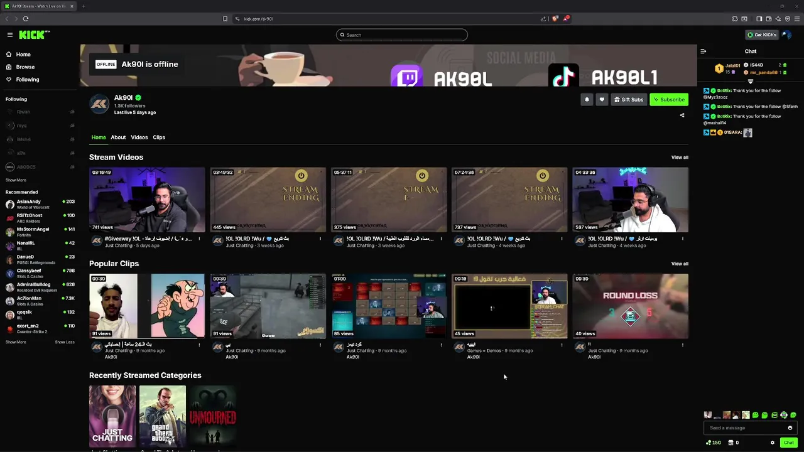Click the share icon under Subscribe

[682, 116]
